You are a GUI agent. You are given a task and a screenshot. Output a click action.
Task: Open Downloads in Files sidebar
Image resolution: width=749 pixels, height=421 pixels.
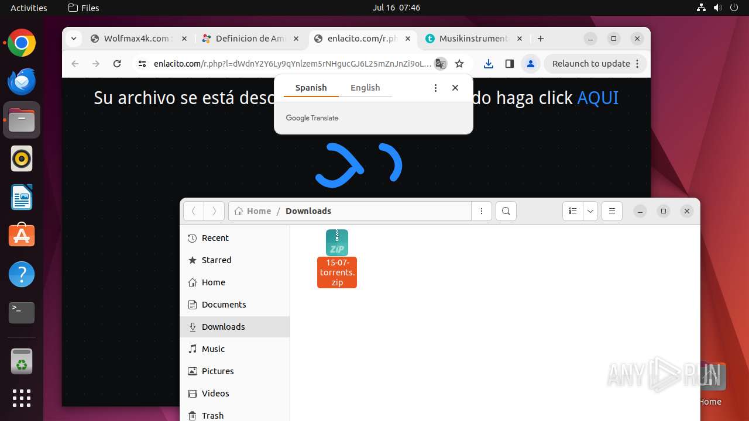pos(235,327)
